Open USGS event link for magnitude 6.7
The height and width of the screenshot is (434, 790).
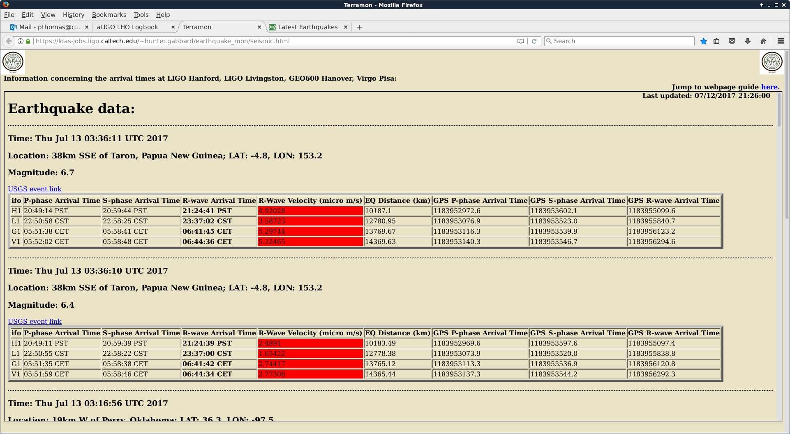click(35, 189)
